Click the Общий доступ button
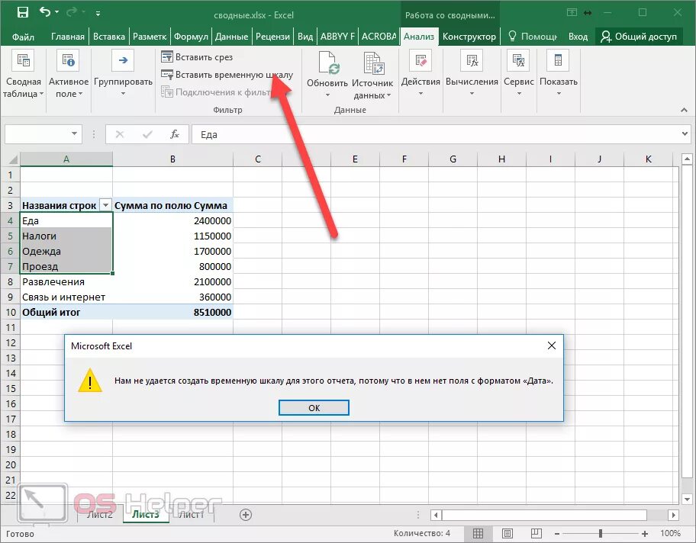This screenshot has width=696, height=543. click(x=639, y=37)
